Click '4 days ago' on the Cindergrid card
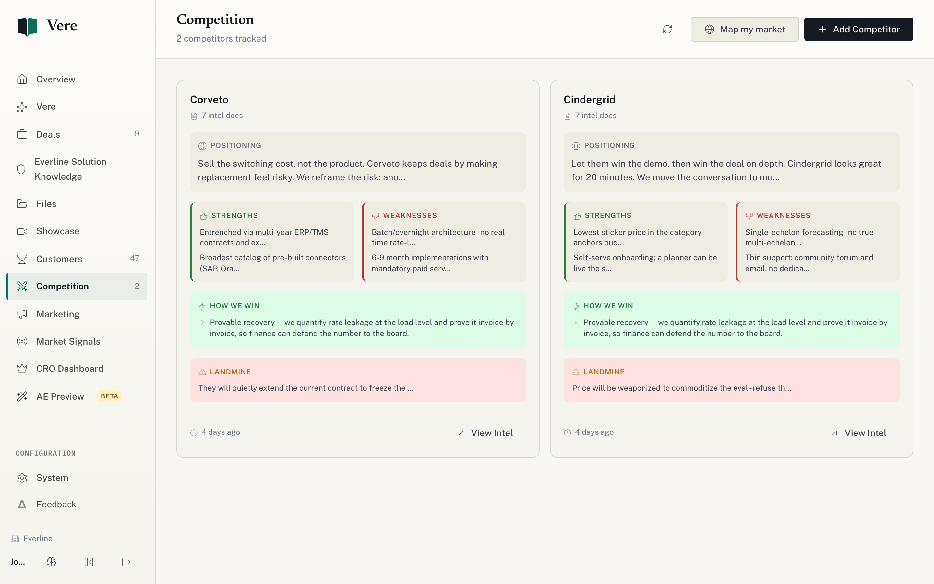Image resolution: width=934 pixels, height=584 pixels. tap(594, 432)
